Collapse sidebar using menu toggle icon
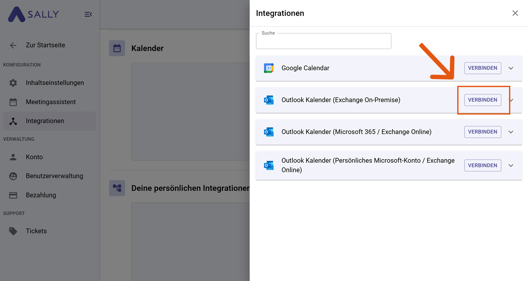Viewport: 528px width, 281px height. pos(88,14)
